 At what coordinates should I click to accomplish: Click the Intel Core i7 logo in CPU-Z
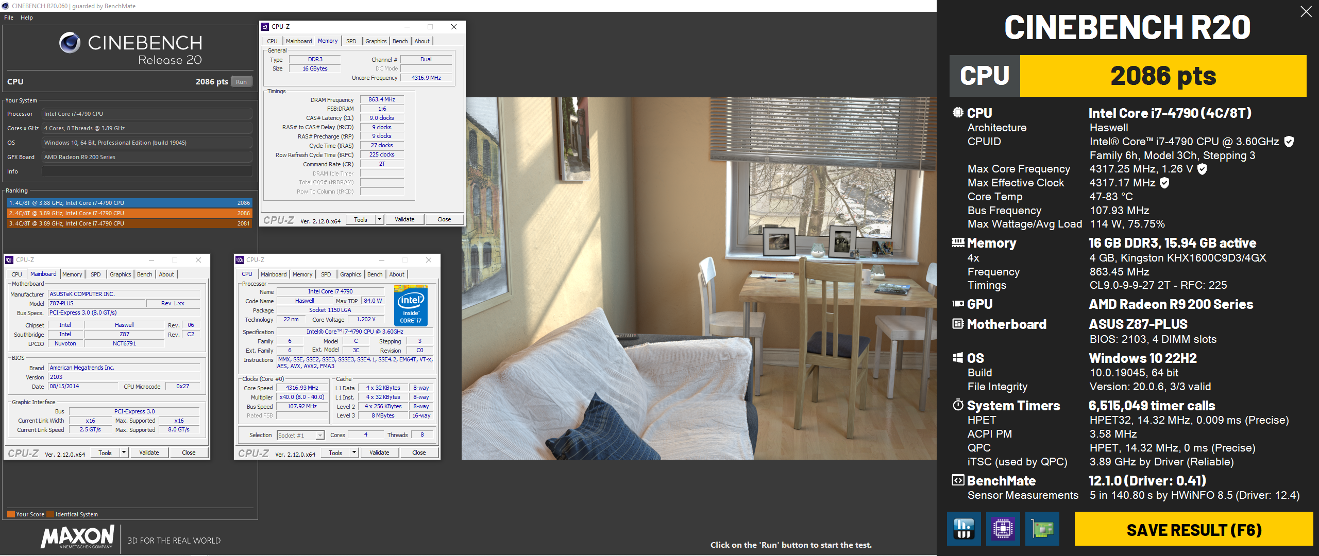pos(411,306)
